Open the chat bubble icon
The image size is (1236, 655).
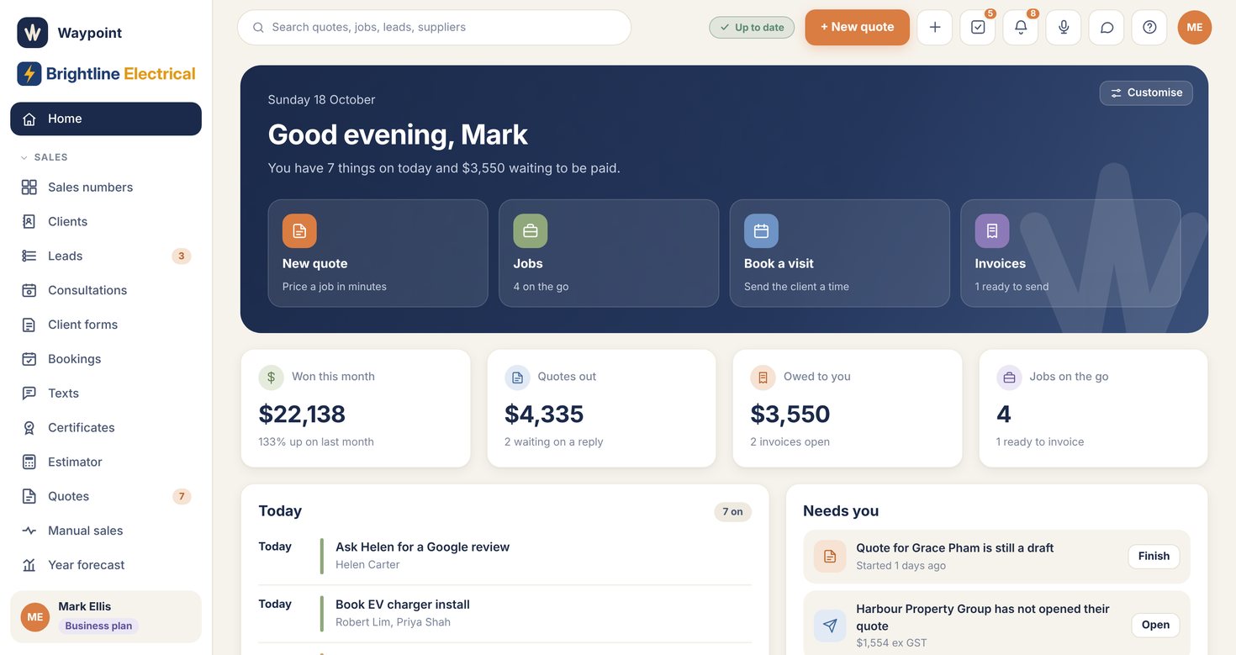click(1107, 27)
